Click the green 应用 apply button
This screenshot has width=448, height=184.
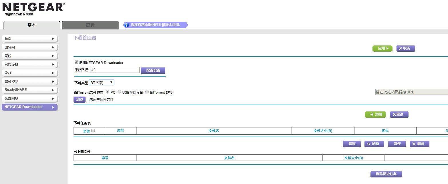(x=382, y=49)
